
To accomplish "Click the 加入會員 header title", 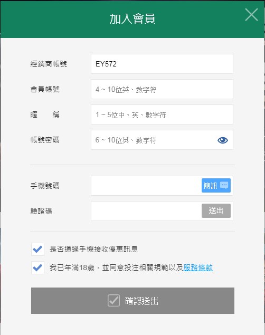I will [x=132, y=19].
